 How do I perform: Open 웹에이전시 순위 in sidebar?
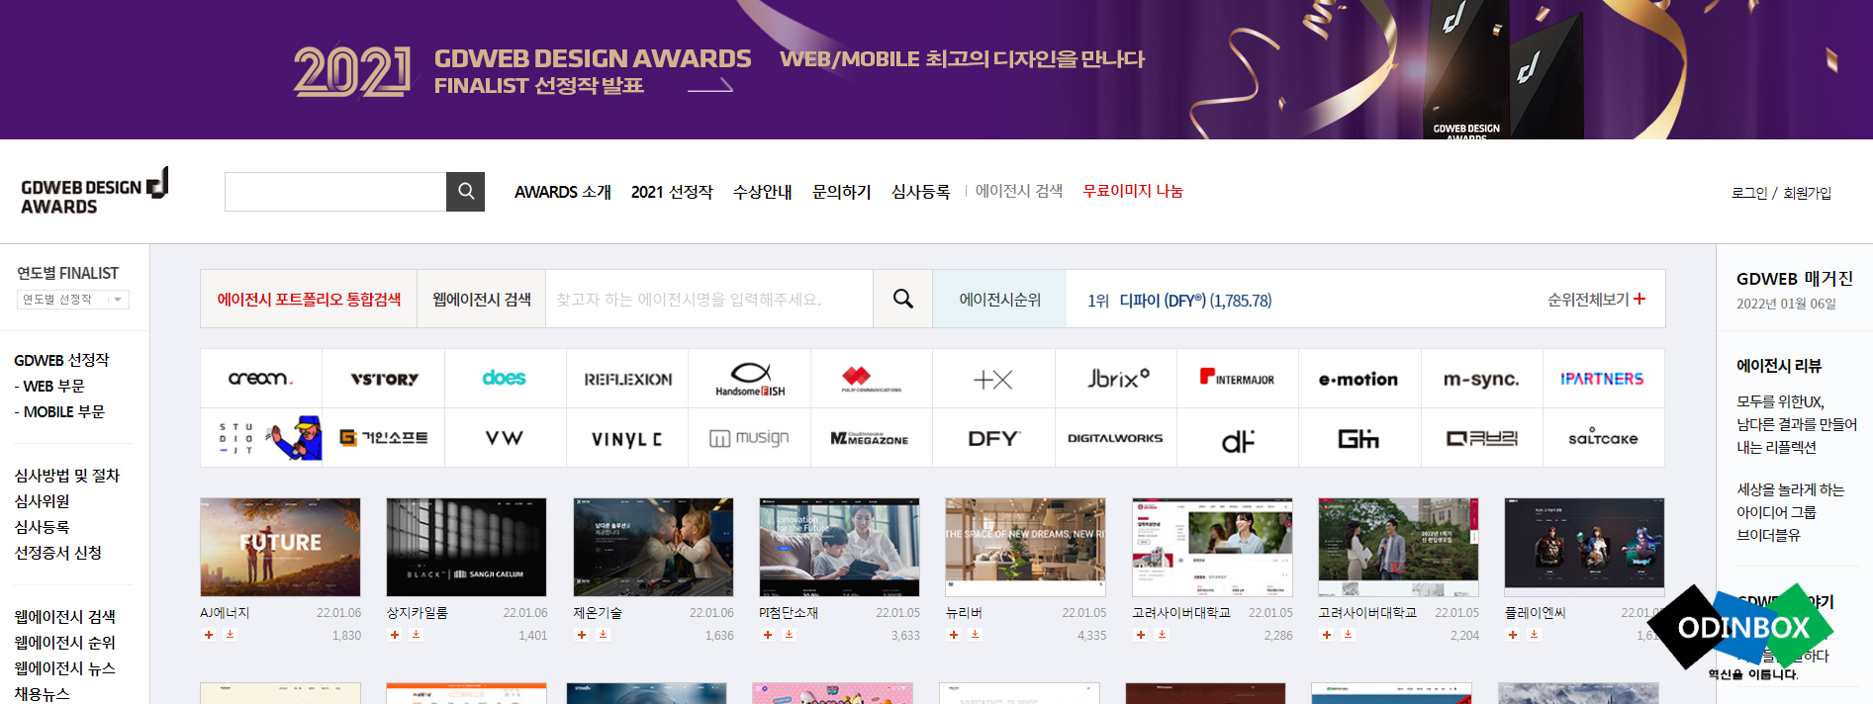tap(64, 643)
